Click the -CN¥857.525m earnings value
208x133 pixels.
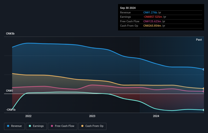click(153, 17)
